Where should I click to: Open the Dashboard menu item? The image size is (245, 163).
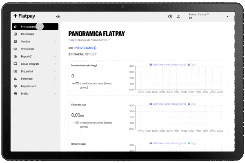[35, 34]
